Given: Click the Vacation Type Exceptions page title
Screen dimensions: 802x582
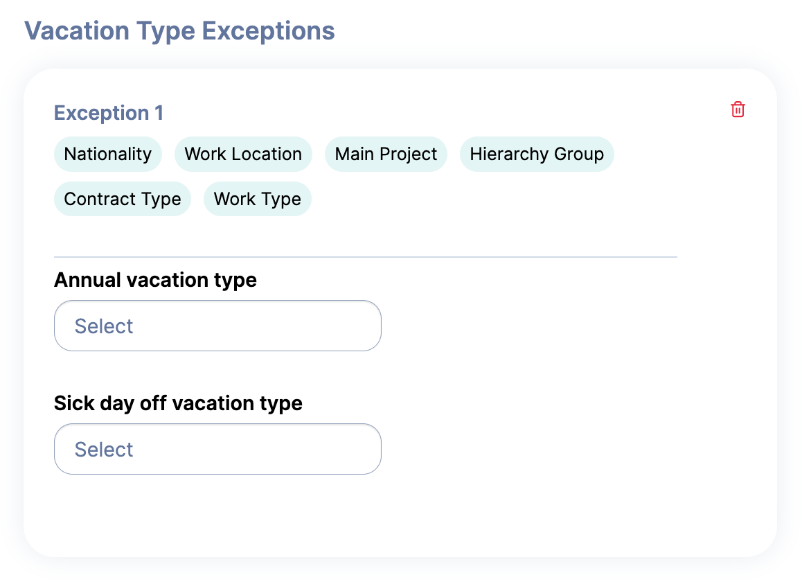Looking at the screenshot, I should 179,31.
